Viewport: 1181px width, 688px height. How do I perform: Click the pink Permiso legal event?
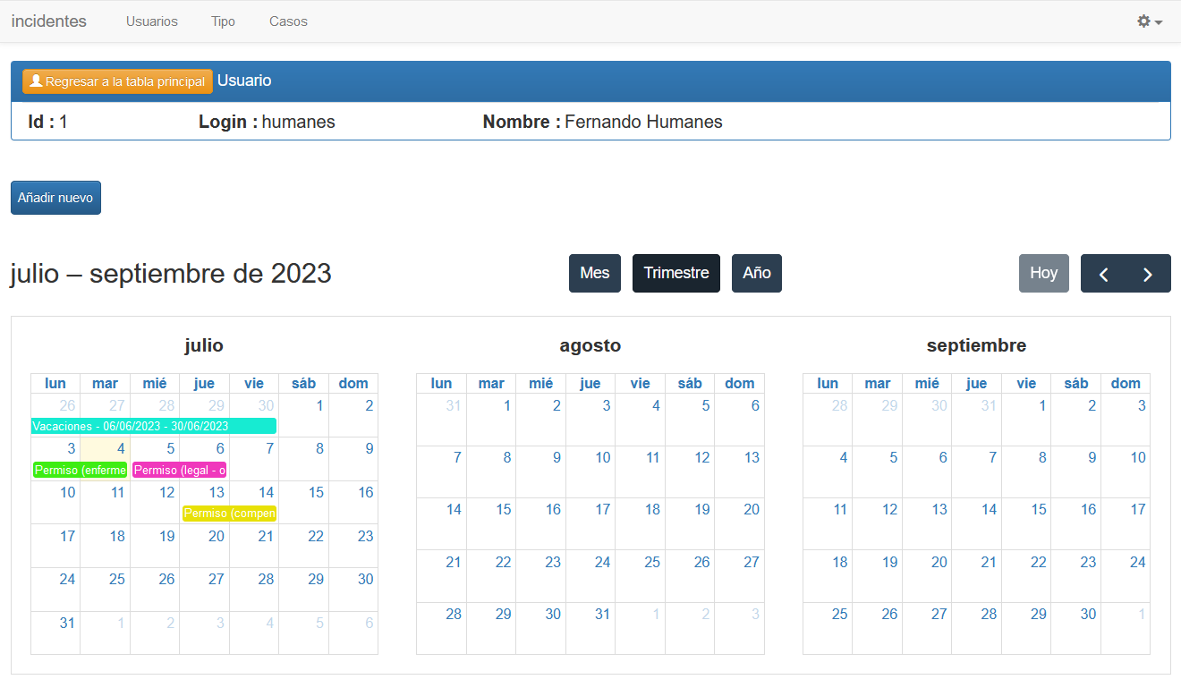pos(179,469)
